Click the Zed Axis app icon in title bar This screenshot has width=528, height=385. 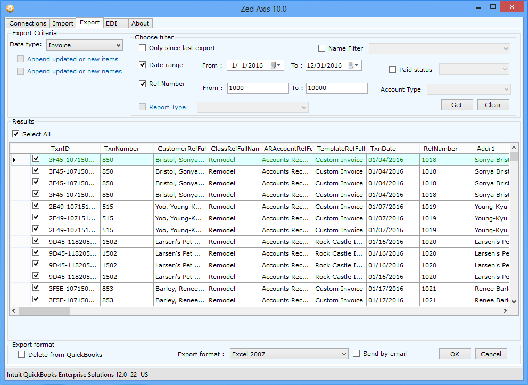click(10, 9)
